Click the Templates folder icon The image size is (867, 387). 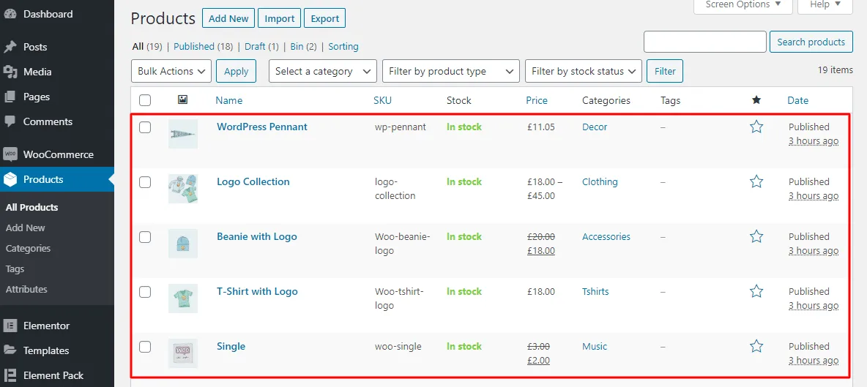coord(10,350)
